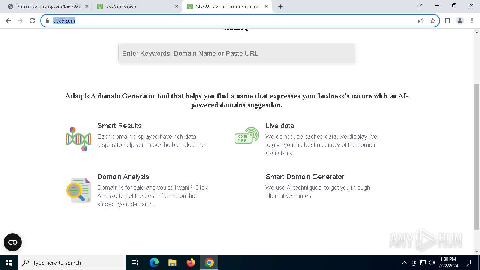Click the scrollbar down arrow
The image size is (480, 270).
coord(477,252)
